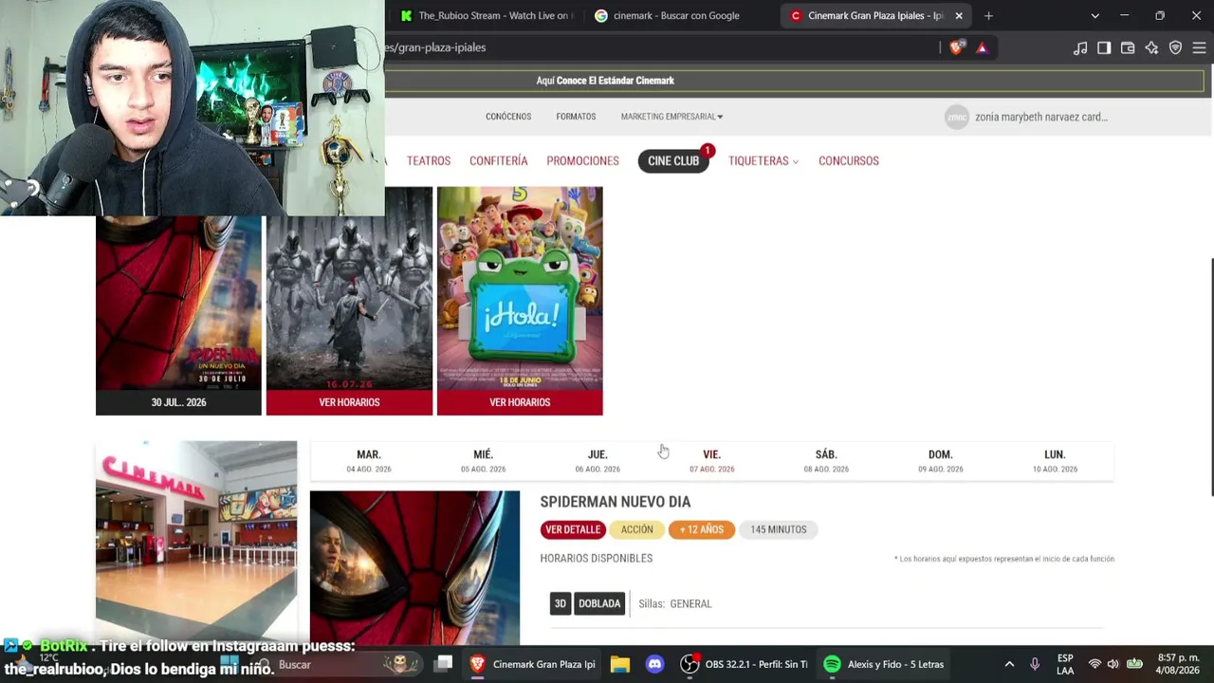Select Sáb. 08 Ago. 2026 date tab
Image resolution: width=1214 pixels, height=683 pixels.
tap(826, 461)
